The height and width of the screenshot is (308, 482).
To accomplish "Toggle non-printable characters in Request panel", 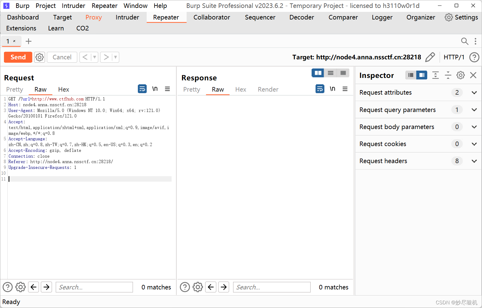I will coord(155,89).
